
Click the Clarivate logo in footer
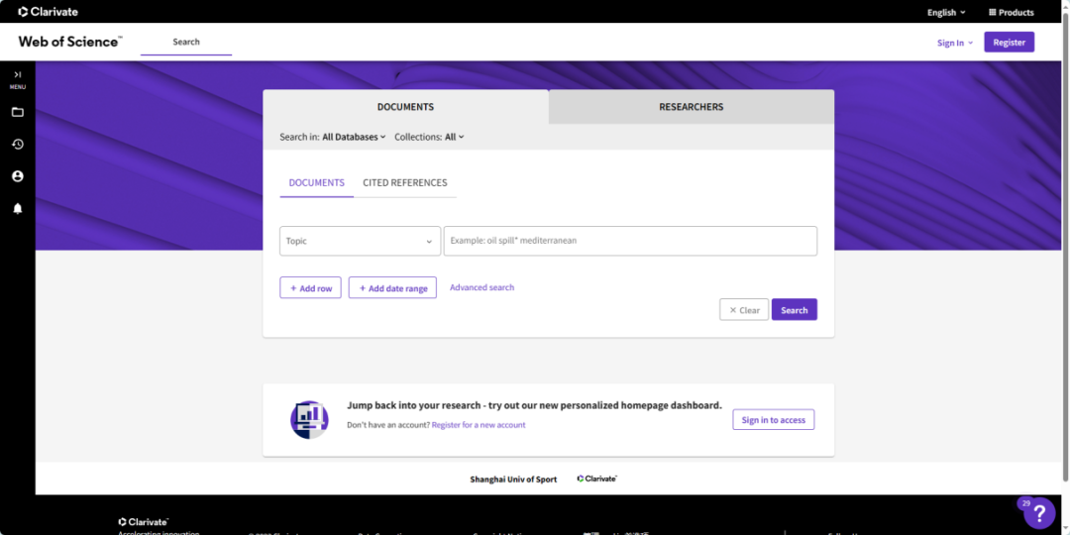[x=144, y=522]
